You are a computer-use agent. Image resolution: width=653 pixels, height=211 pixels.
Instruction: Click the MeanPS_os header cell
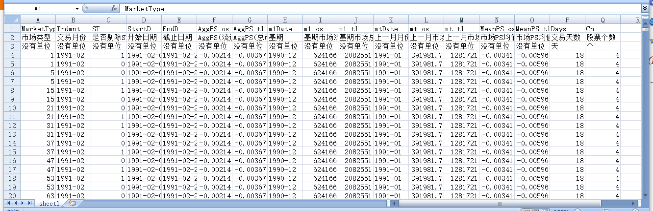(497, 29)
